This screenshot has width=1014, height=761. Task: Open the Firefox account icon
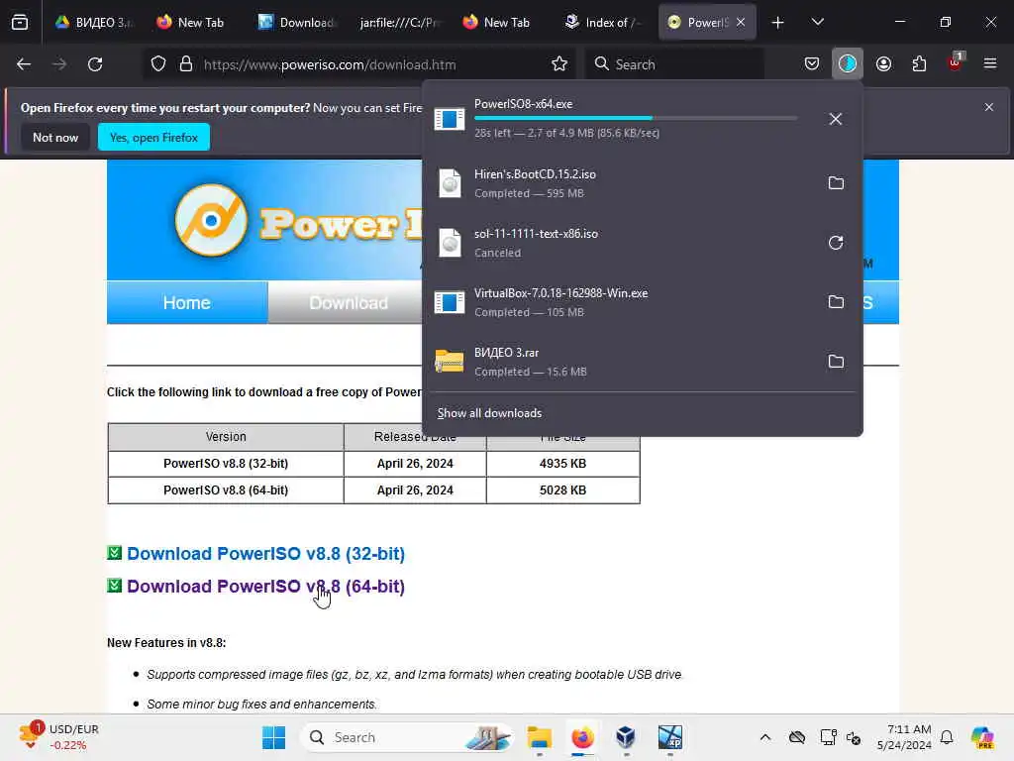point(883,64)
